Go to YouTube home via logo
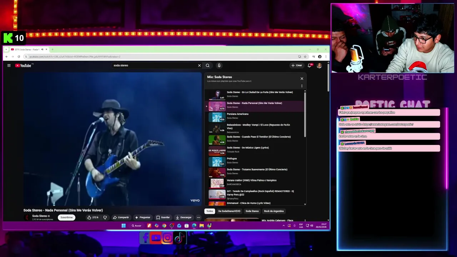The width and height of the screenshot is (457, 257). tap(23, 65)
